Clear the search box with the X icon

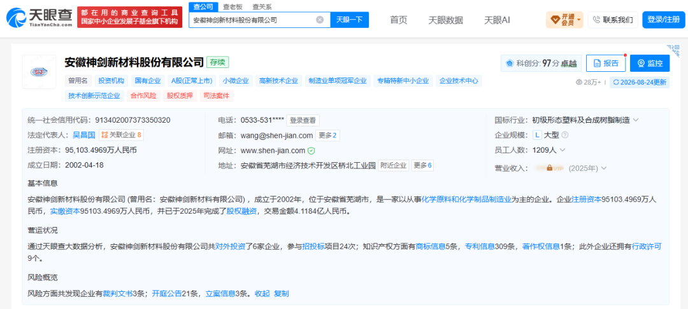(x=320, y=20)
